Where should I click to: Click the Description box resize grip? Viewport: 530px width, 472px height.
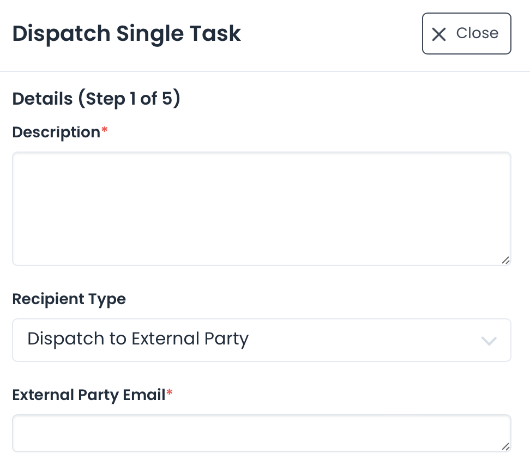pos(505,260)
